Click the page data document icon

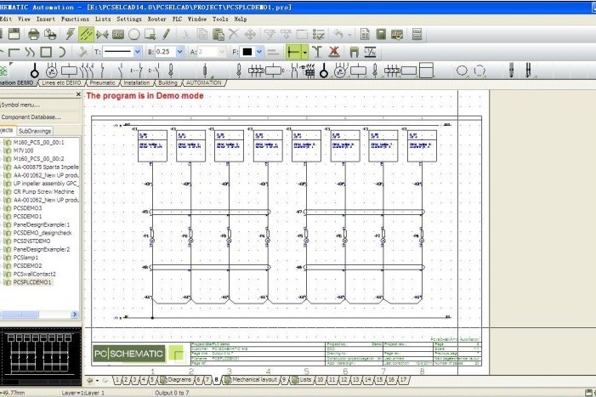(x=365, y=34)
